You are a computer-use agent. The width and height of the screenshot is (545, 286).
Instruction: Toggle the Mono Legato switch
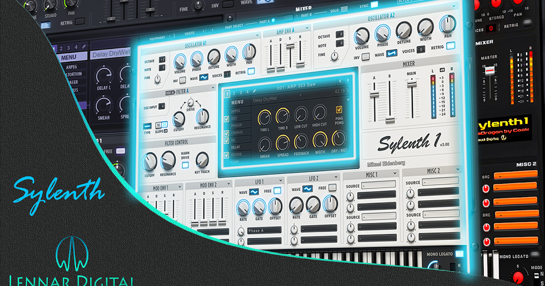460,254
